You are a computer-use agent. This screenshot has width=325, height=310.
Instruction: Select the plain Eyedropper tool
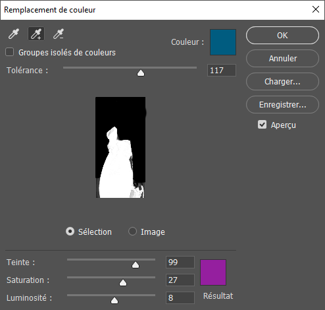(14, 34)
